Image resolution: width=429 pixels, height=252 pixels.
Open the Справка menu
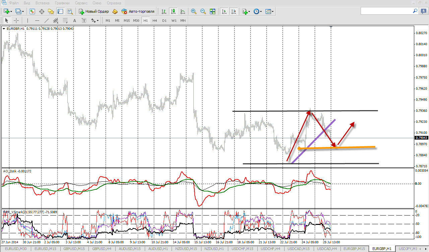(x=114, y=3)
